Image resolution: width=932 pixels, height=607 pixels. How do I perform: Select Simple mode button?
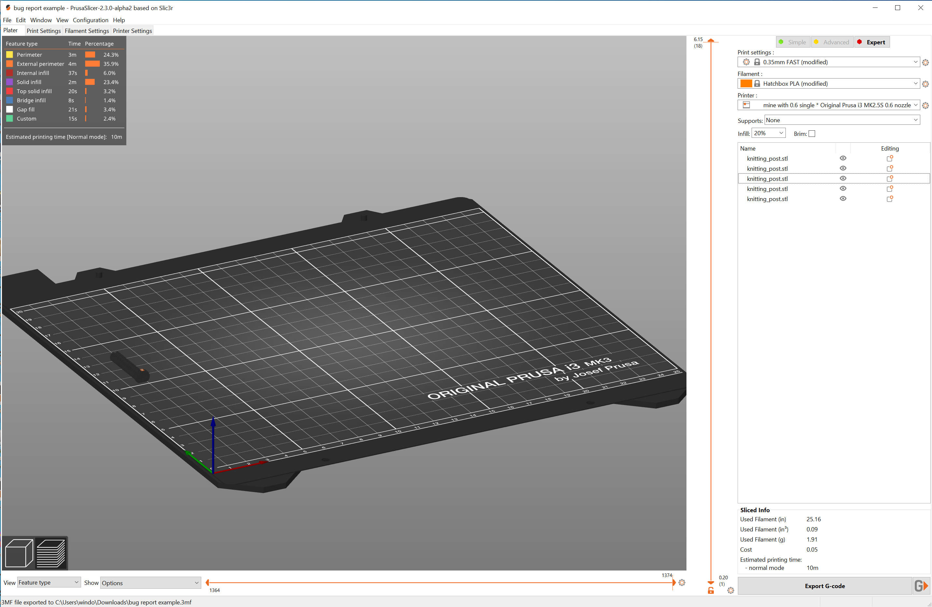[793, 42]
